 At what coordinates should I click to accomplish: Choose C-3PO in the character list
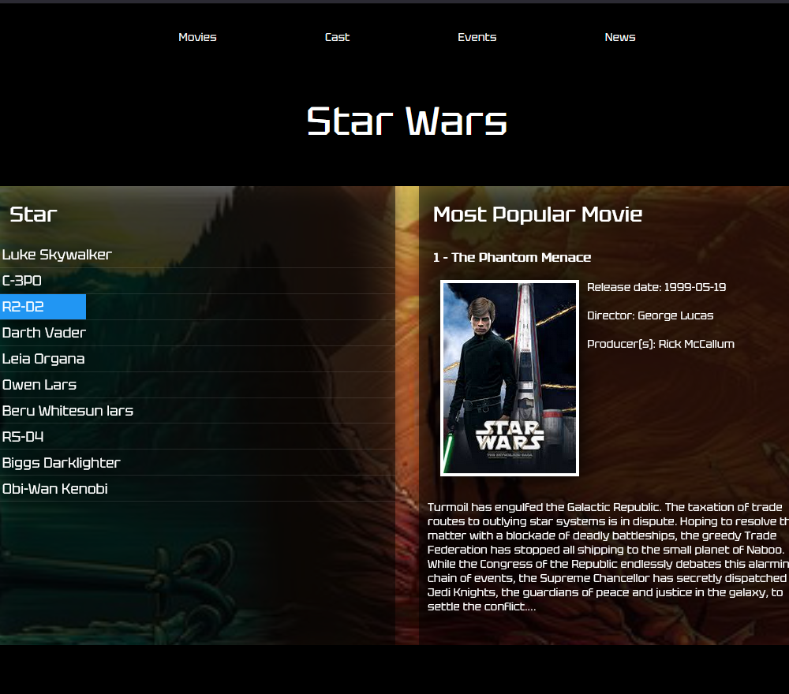[22, 281]
